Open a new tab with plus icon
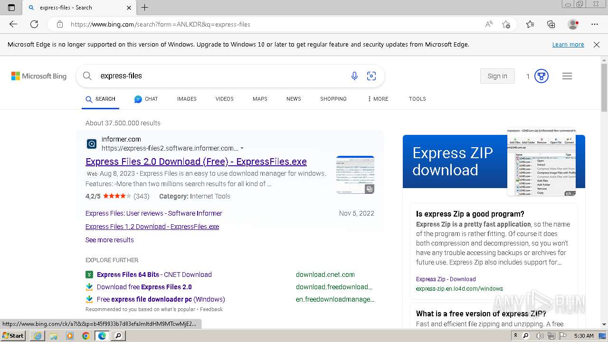Viewport: 608px width, 342px height. click(145, 8)
